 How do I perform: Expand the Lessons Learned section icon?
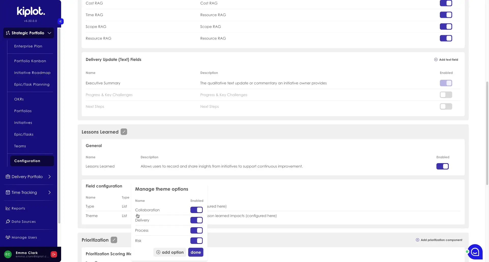[124, 132]
